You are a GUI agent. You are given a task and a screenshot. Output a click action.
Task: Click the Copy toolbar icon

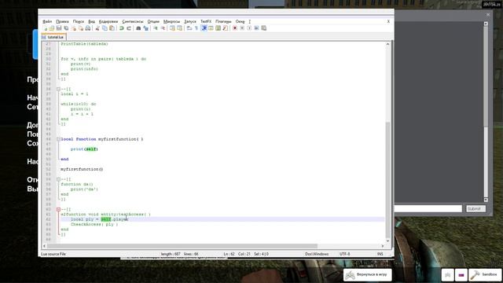point(105,28)
